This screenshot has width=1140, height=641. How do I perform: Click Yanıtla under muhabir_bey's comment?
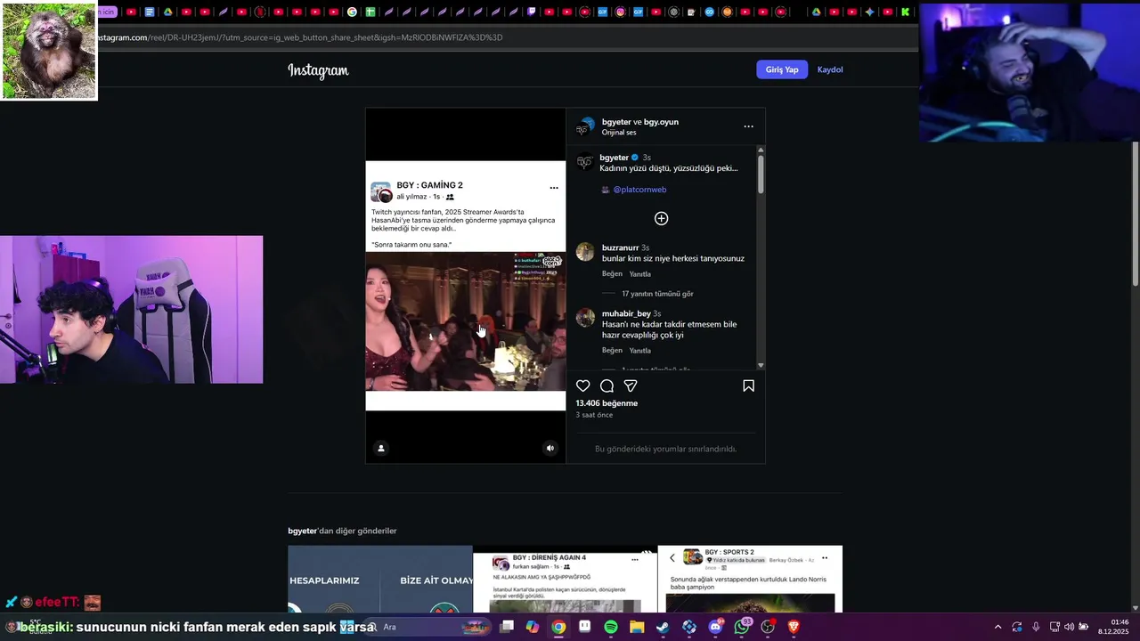(639, 351)
